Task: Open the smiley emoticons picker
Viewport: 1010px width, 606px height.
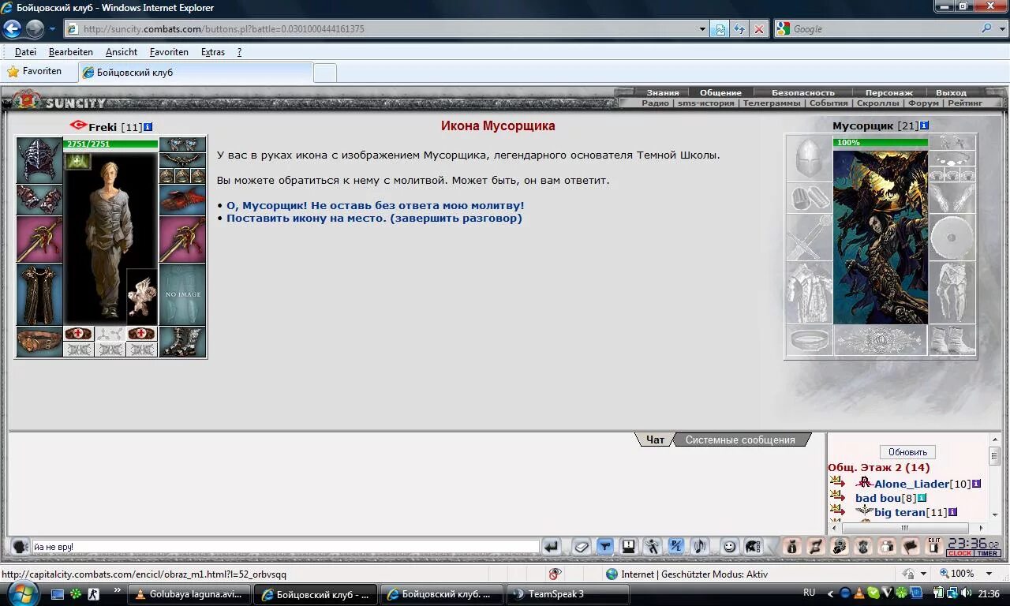Action: point(730,546)
